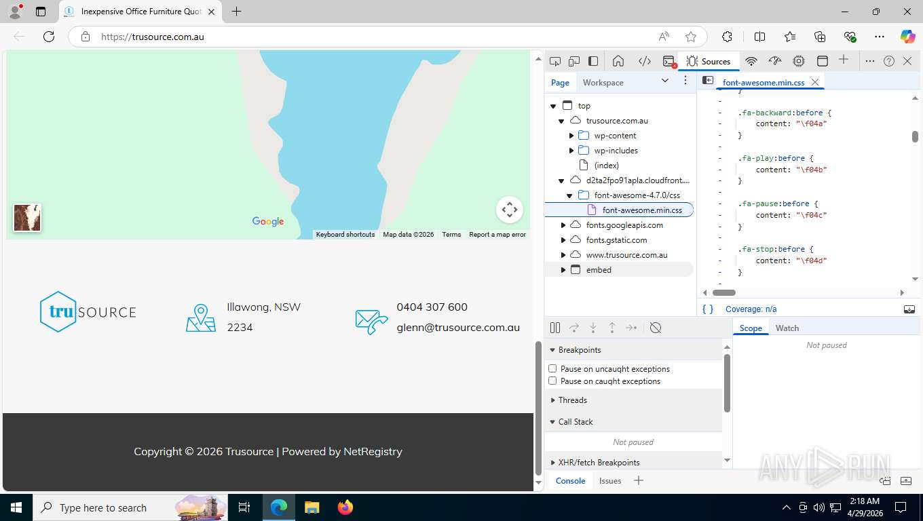Switch to the Scope tab
Screen dimensions: 923x521
(751, 328)
